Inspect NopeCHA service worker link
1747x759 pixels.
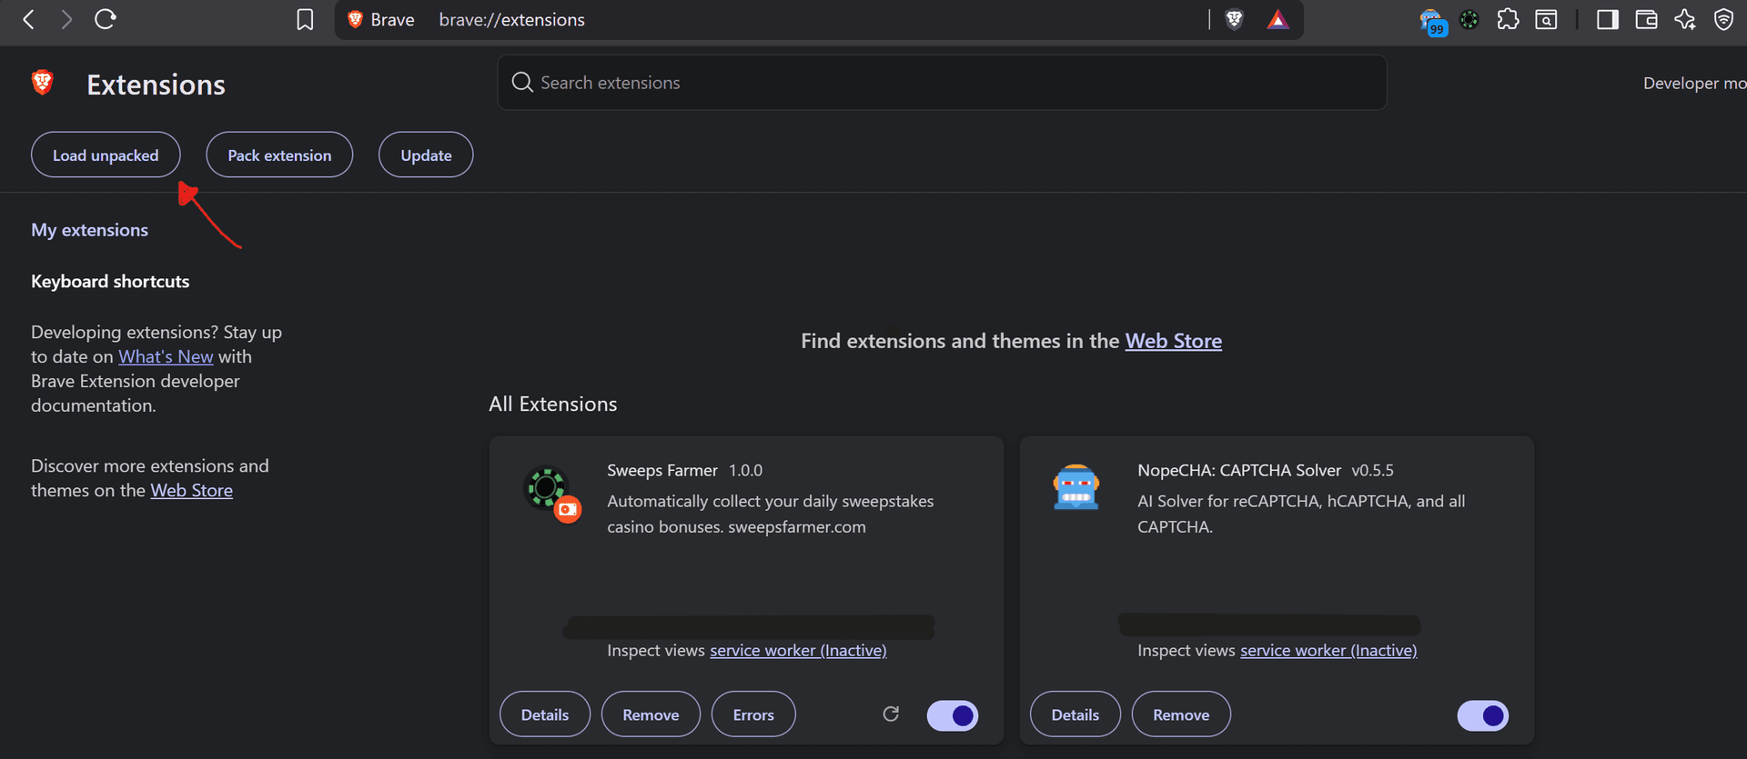pyautogui.click(x=1328, y=650)
